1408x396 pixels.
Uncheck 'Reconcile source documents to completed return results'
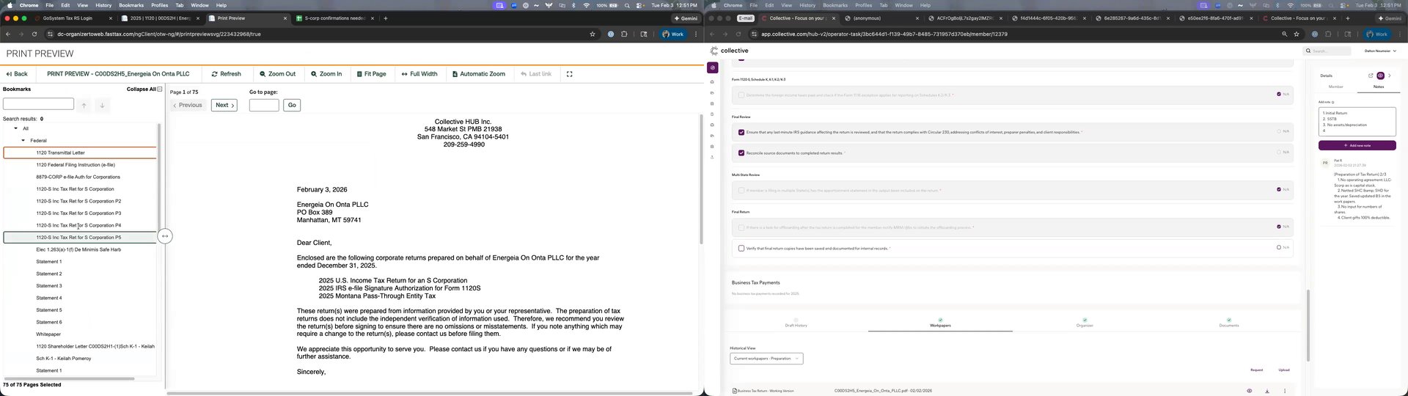click(741, 153)
